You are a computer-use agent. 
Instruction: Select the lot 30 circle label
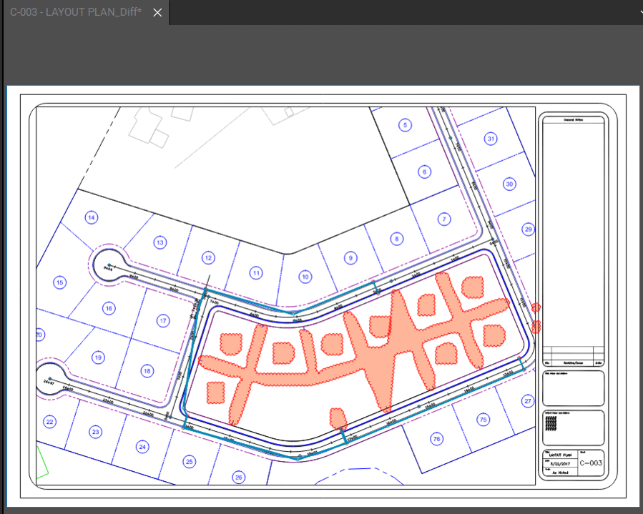tap(509, 184)
